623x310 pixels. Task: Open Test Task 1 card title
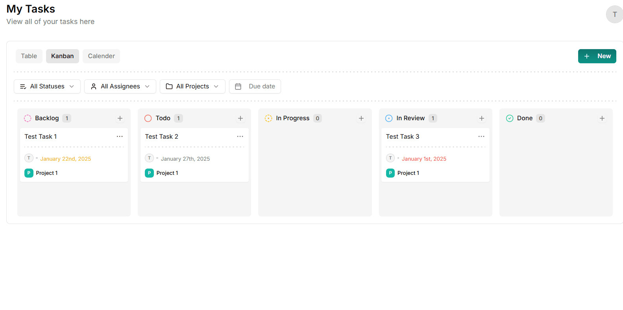(x=41, y=136)
